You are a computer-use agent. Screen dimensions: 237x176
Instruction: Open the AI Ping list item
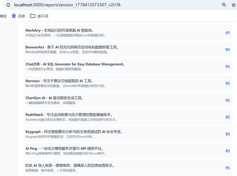128,151
